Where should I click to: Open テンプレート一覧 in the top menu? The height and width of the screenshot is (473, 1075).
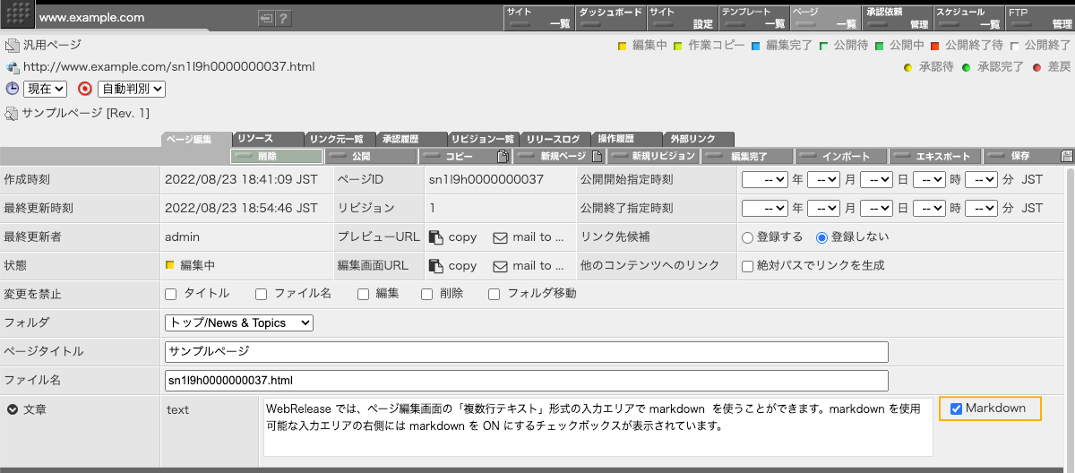coord(752,18)
